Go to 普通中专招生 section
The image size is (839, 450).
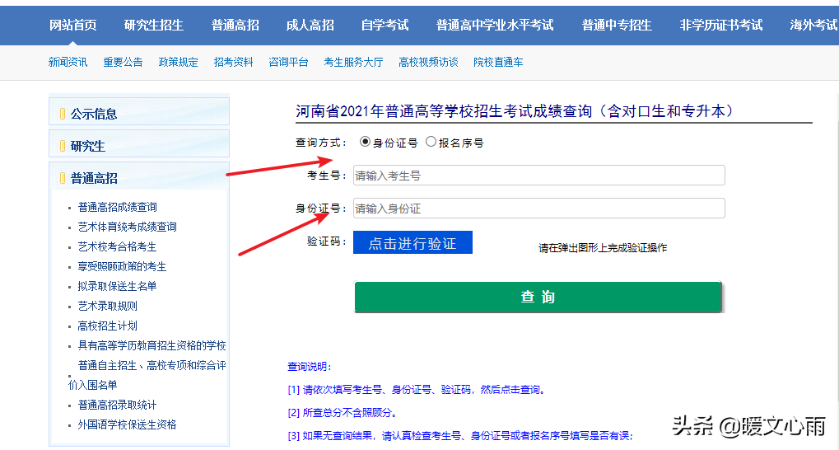click(x=617, y=26)
